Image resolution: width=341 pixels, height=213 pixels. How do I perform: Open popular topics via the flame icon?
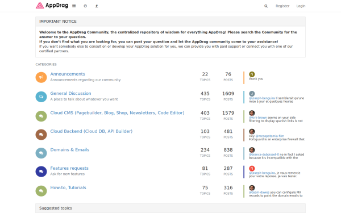(x=97, y=6)
